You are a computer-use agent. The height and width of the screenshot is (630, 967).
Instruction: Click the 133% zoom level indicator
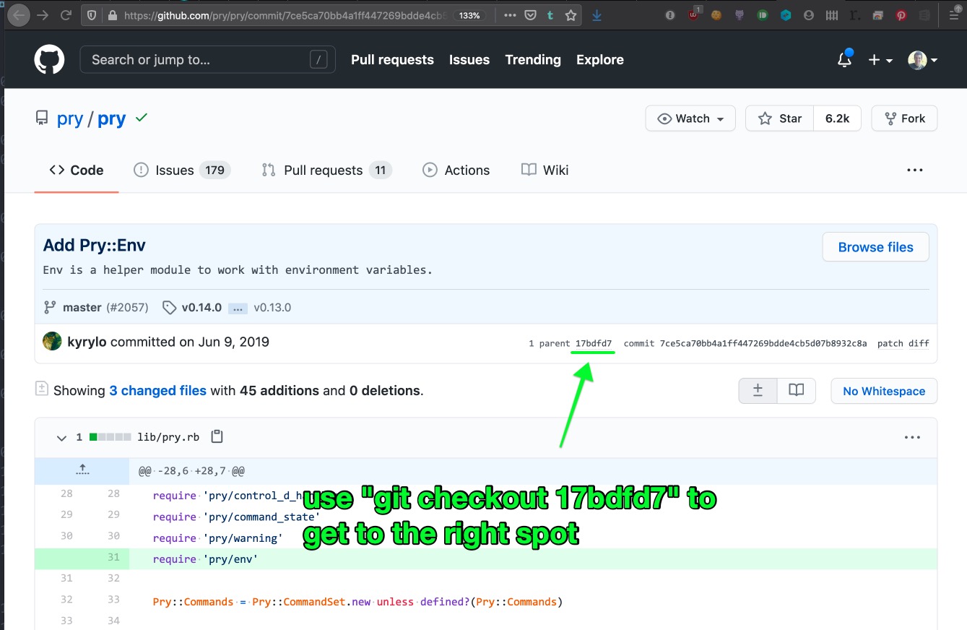[x=469, y=15]
